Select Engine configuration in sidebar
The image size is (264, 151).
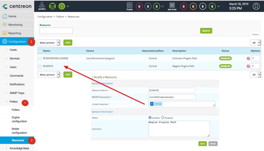point(19,119)
